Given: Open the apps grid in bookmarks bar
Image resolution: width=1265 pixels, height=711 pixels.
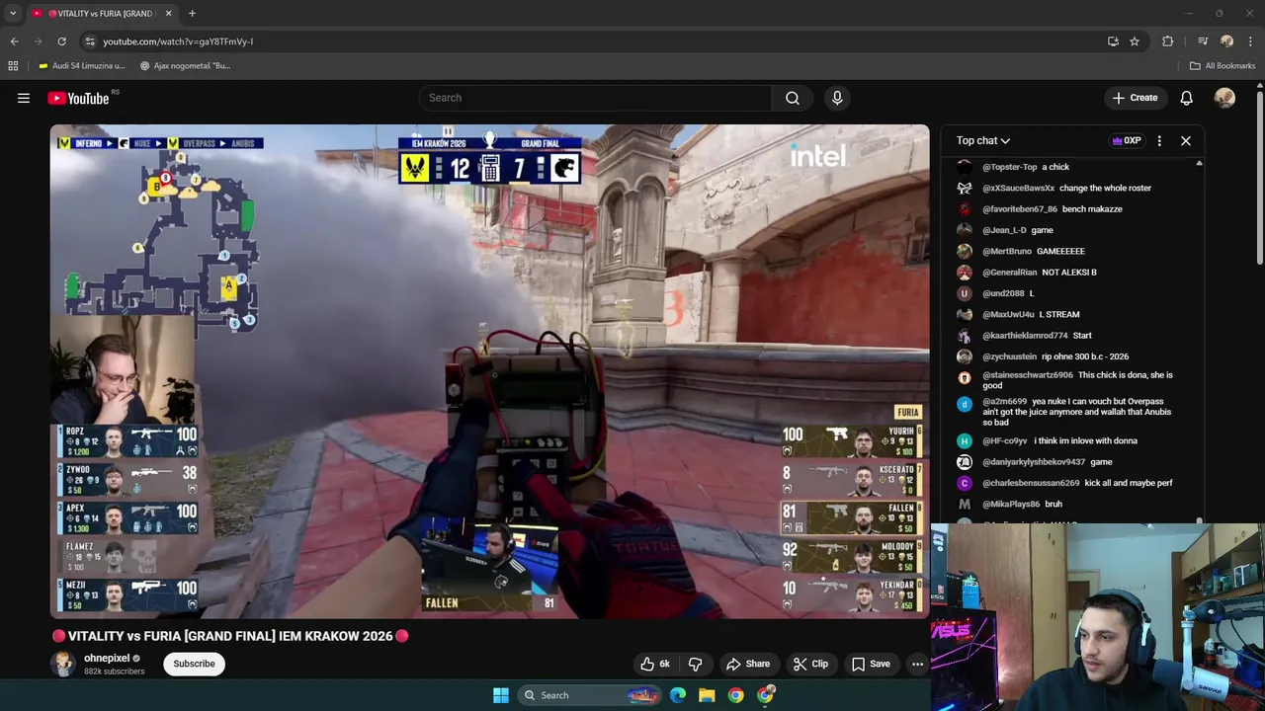Looking at the screenshot, I should (13, 66).
